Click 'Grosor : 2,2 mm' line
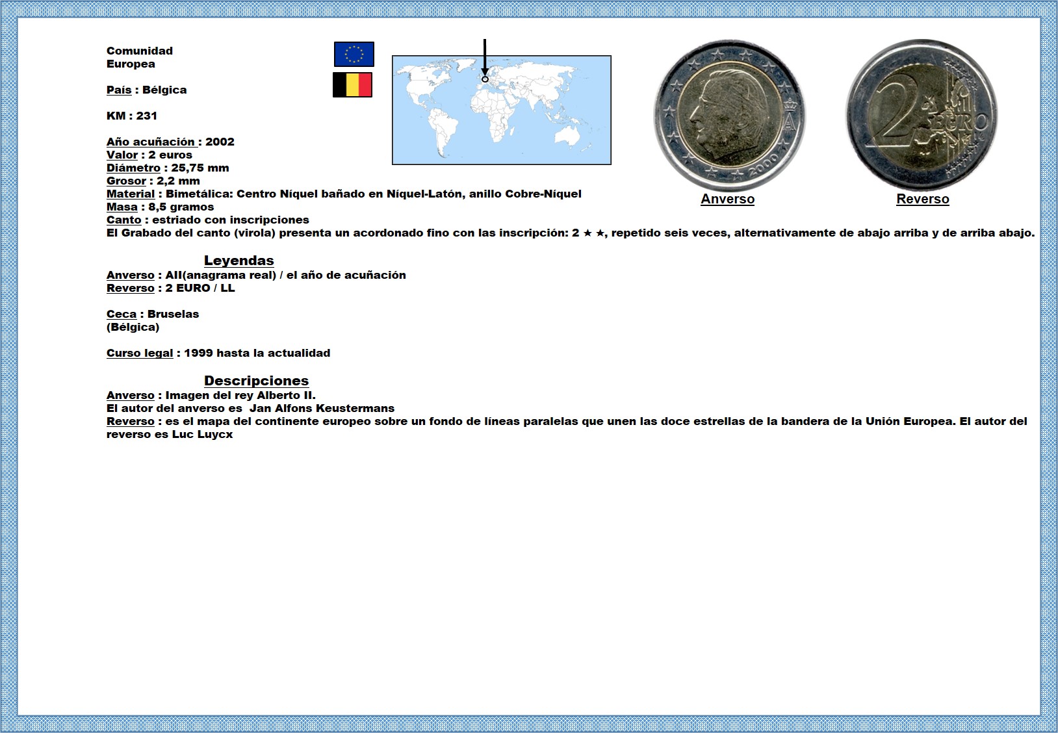 153,181
